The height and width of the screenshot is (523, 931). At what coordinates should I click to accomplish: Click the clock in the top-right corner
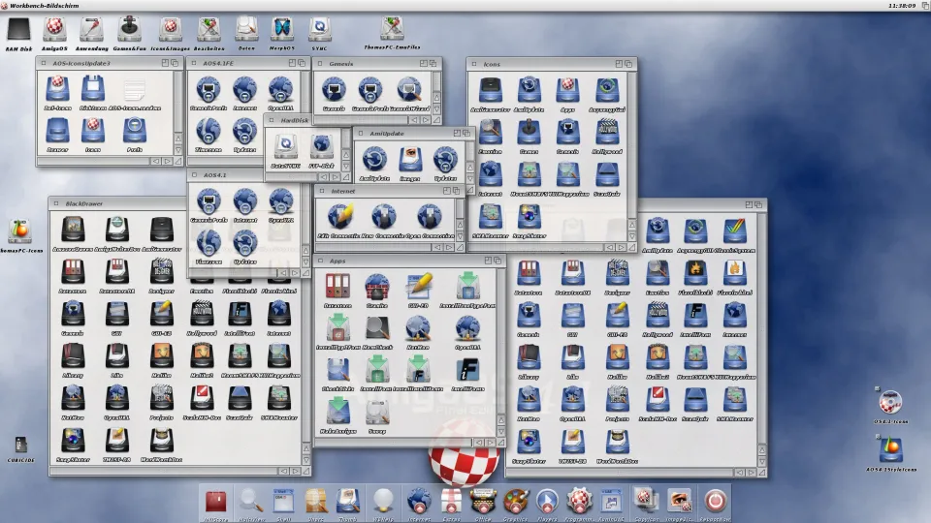[901, 5]
